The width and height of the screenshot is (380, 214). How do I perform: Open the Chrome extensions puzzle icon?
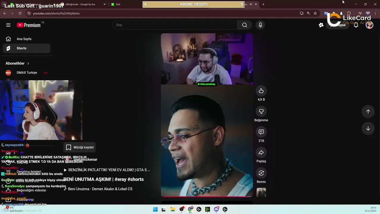pos(349,13)
